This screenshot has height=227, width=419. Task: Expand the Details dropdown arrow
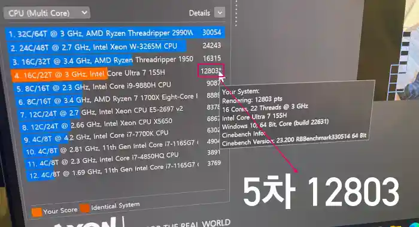[x=220, y=13]
